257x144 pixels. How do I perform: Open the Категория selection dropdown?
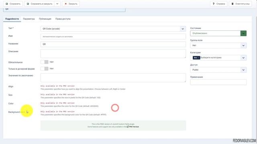point(218,58)
